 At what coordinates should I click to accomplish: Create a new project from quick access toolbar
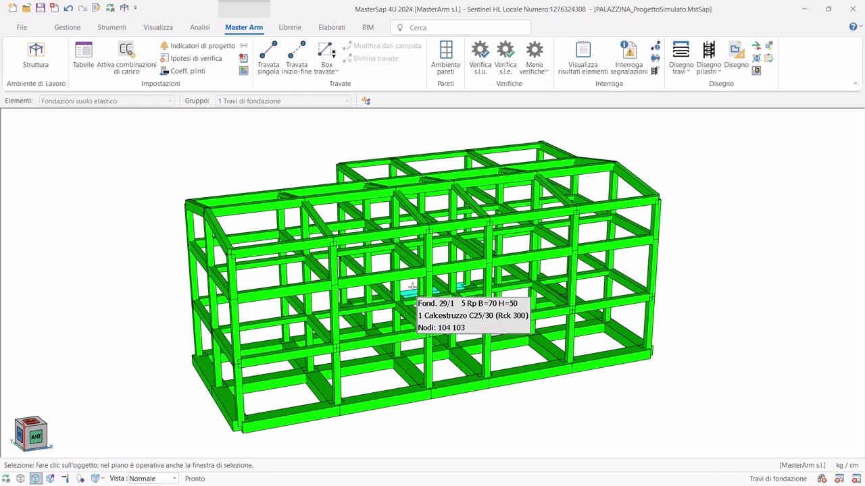coord(12,8)
